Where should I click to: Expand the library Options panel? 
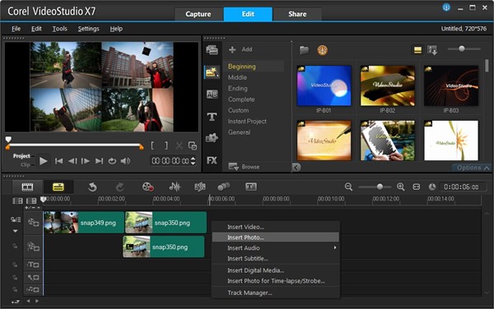473,168
